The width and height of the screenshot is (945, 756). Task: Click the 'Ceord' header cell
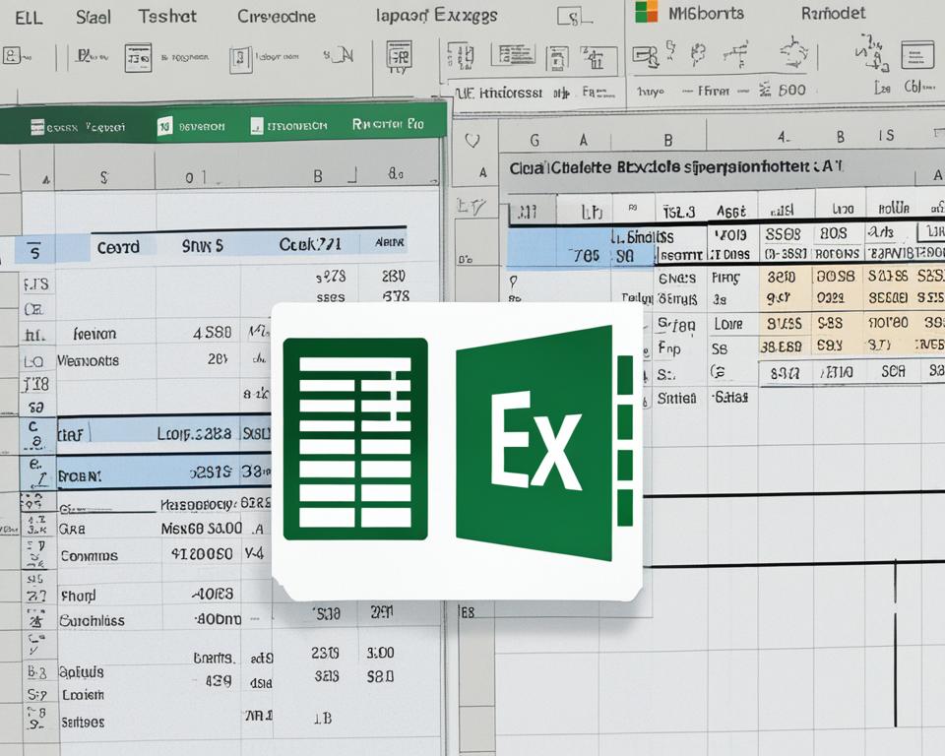click(x=118, y=247)
